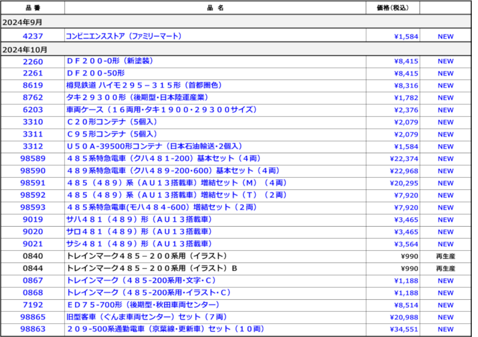Click product number 7192
The width and height of the screenshot is (478, 337).
33,305
